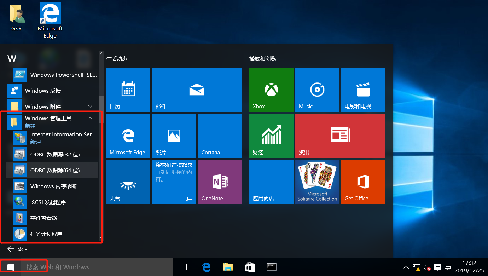Open the Movies & TV (电影和电视) tile

pyautogui.click(x=363, y=90)
